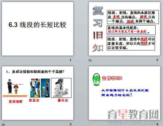Click the animation star icon under slide 2

(x=90, y=60)
